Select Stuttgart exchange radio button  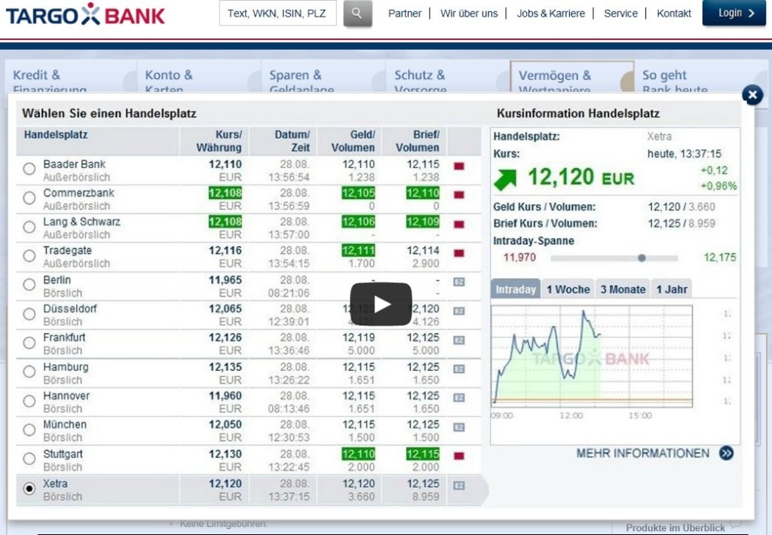pos(29,459)
